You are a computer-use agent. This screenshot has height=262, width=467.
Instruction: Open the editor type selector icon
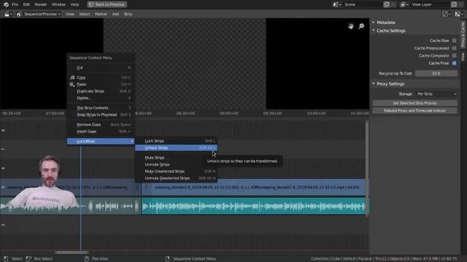point(8,14)
